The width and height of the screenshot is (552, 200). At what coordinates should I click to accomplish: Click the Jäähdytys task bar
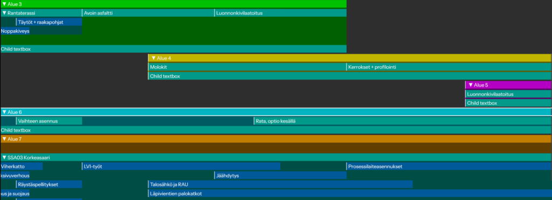tap(280, 175)
